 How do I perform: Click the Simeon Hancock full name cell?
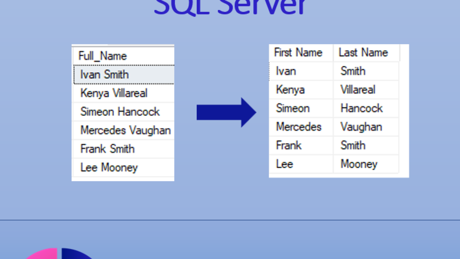tap(120, 112)
